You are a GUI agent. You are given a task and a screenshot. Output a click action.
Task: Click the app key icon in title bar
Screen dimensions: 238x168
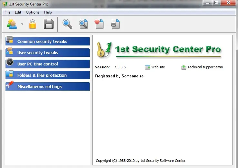point(5,4)
